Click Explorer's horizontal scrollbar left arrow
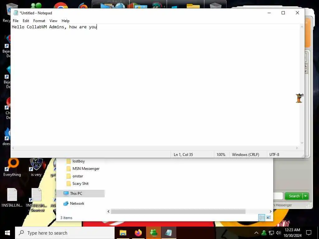Viewport: 319px width, 239px height. tap(108, 211)
